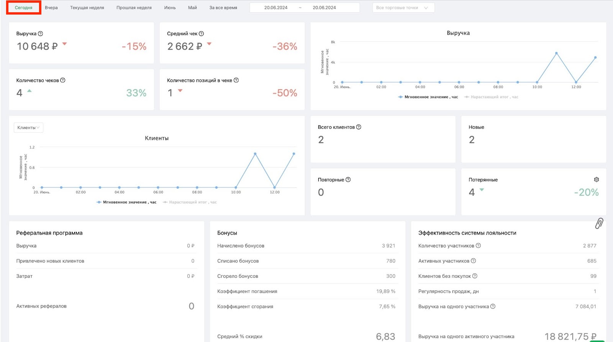Click the paperclip attachment icon
The image size is (613, 342).
(x=599, y=223)
